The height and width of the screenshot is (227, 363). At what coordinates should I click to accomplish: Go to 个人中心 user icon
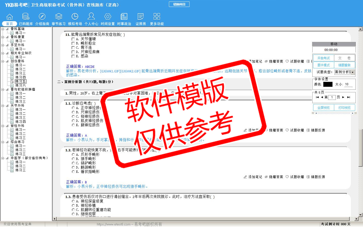coord(91,17)
